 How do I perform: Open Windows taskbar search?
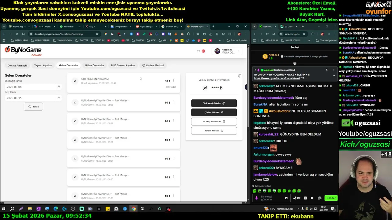point(12,209)
